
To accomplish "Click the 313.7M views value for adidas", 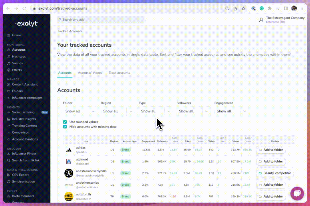I will (235, 150).
